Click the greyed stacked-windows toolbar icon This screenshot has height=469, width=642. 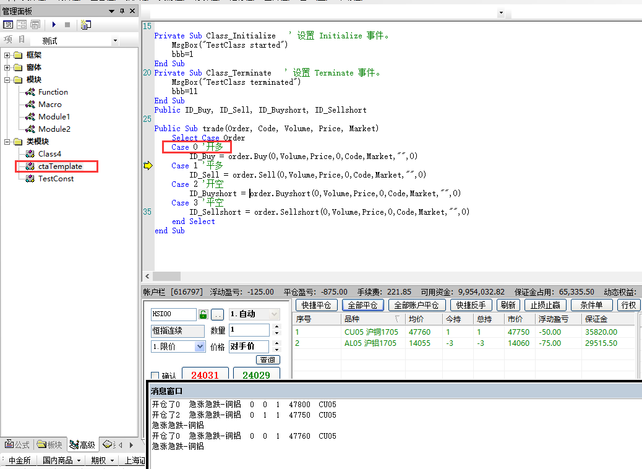(36, 25)
